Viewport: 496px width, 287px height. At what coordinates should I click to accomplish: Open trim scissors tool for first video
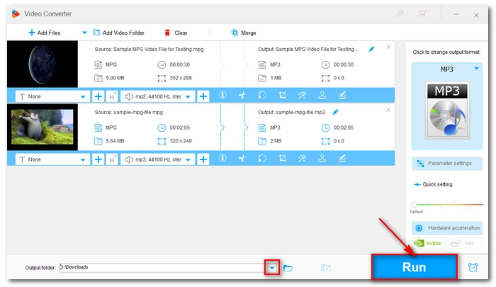(x=242, y=95)
